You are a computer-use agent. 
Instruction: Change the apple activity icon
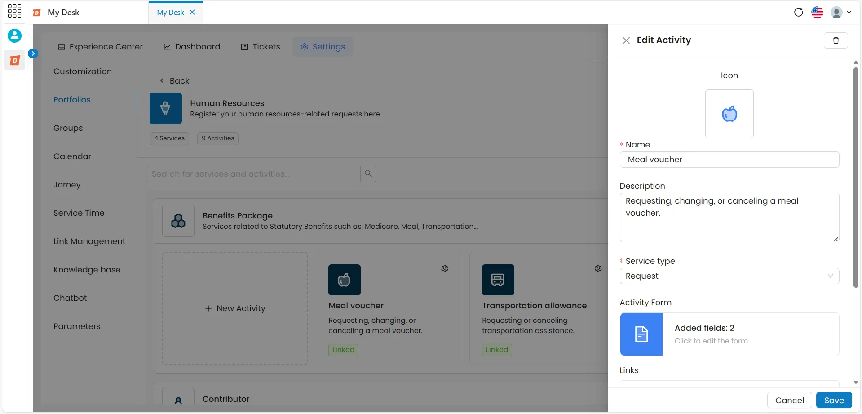(x=729, y=114)
